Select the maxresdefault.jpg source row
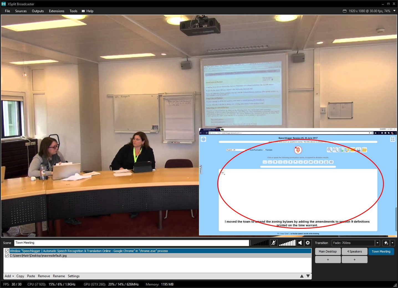 tap(157, 256)
